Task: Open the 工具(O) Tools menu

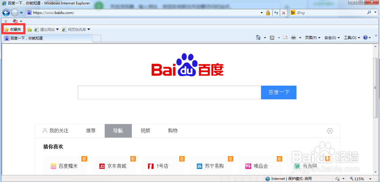Action: (352, 38)
